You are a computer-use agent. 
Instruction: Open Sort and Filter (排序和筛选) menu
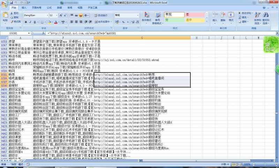coord(257,18)
